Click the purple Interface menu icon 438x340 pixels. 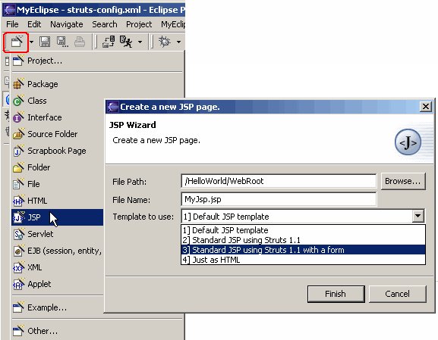click(x=18, y=117)
